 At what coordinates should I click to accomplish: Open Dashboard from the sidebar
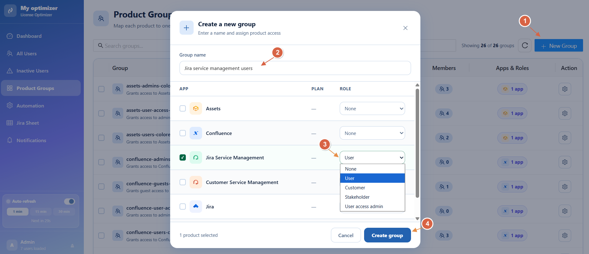coord(29,36)
